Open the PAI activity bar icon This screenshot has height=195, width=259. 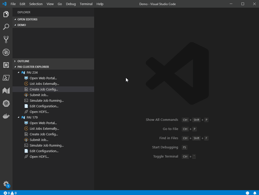6,90
